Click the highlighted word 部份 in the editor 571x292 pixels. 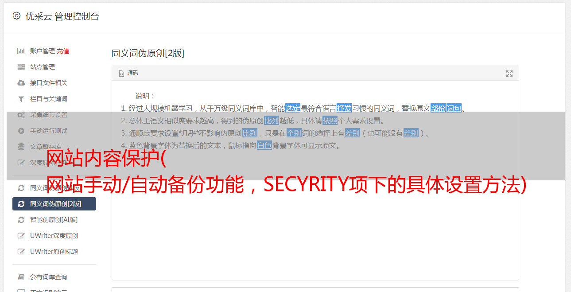point(438,108)
